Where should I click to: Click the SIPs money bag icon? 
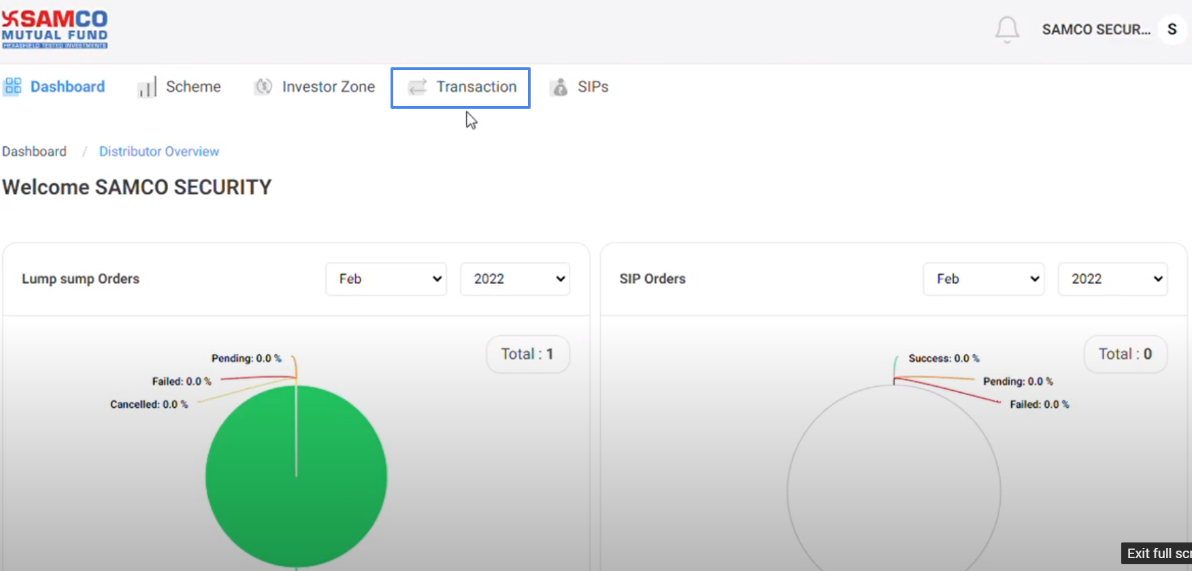(x=559, y=87)
